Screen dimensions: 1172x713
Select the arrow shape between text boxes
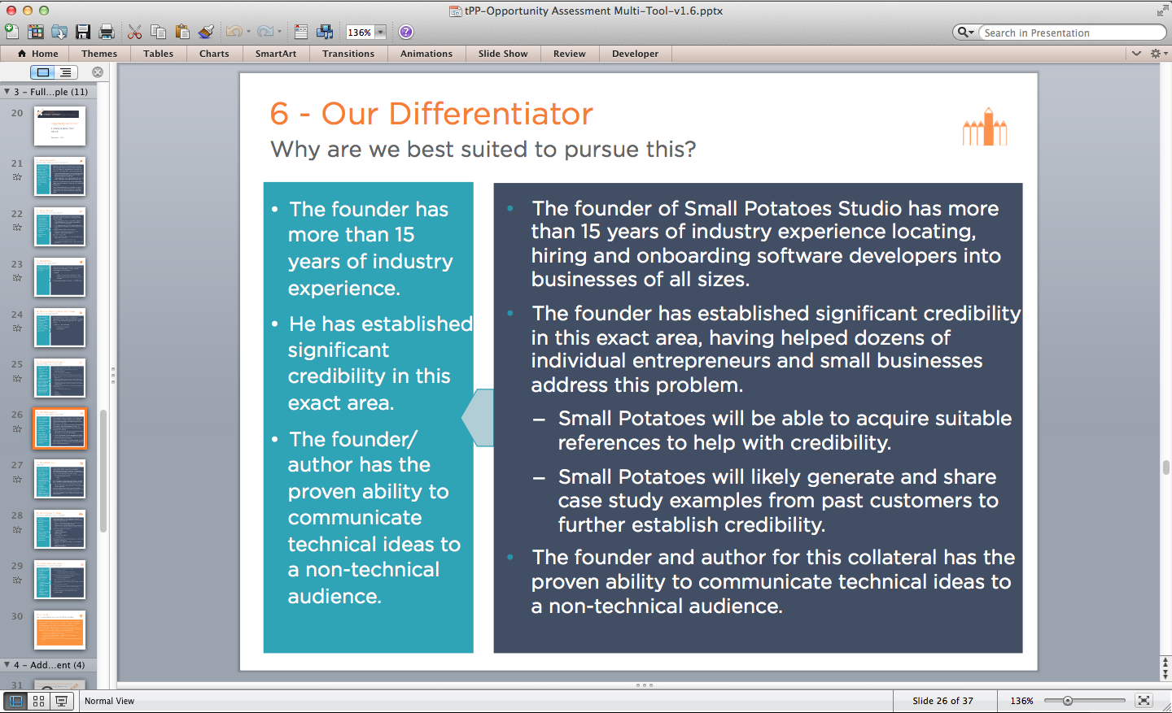click(478, 418)
